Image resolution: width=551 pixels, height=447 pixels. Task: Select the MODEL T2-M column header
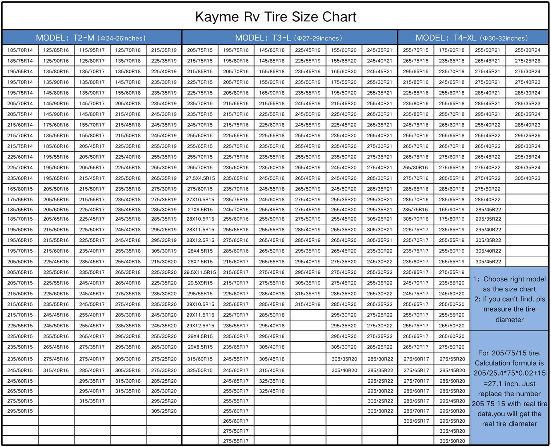click(x=91, y=38)
